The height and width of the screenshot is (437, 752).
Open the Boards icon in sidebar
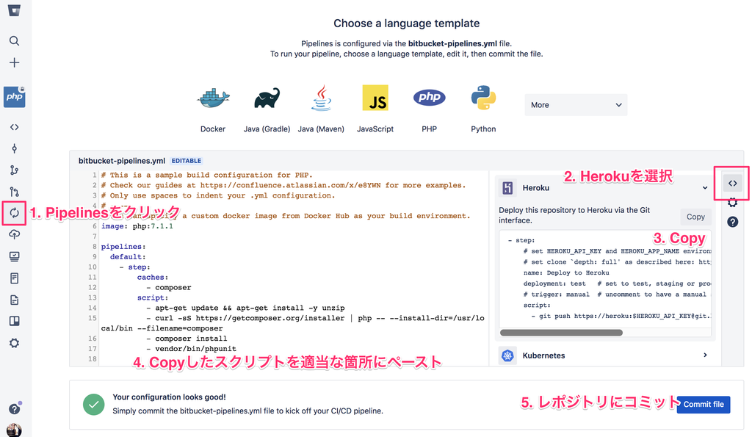coord(15,321)
